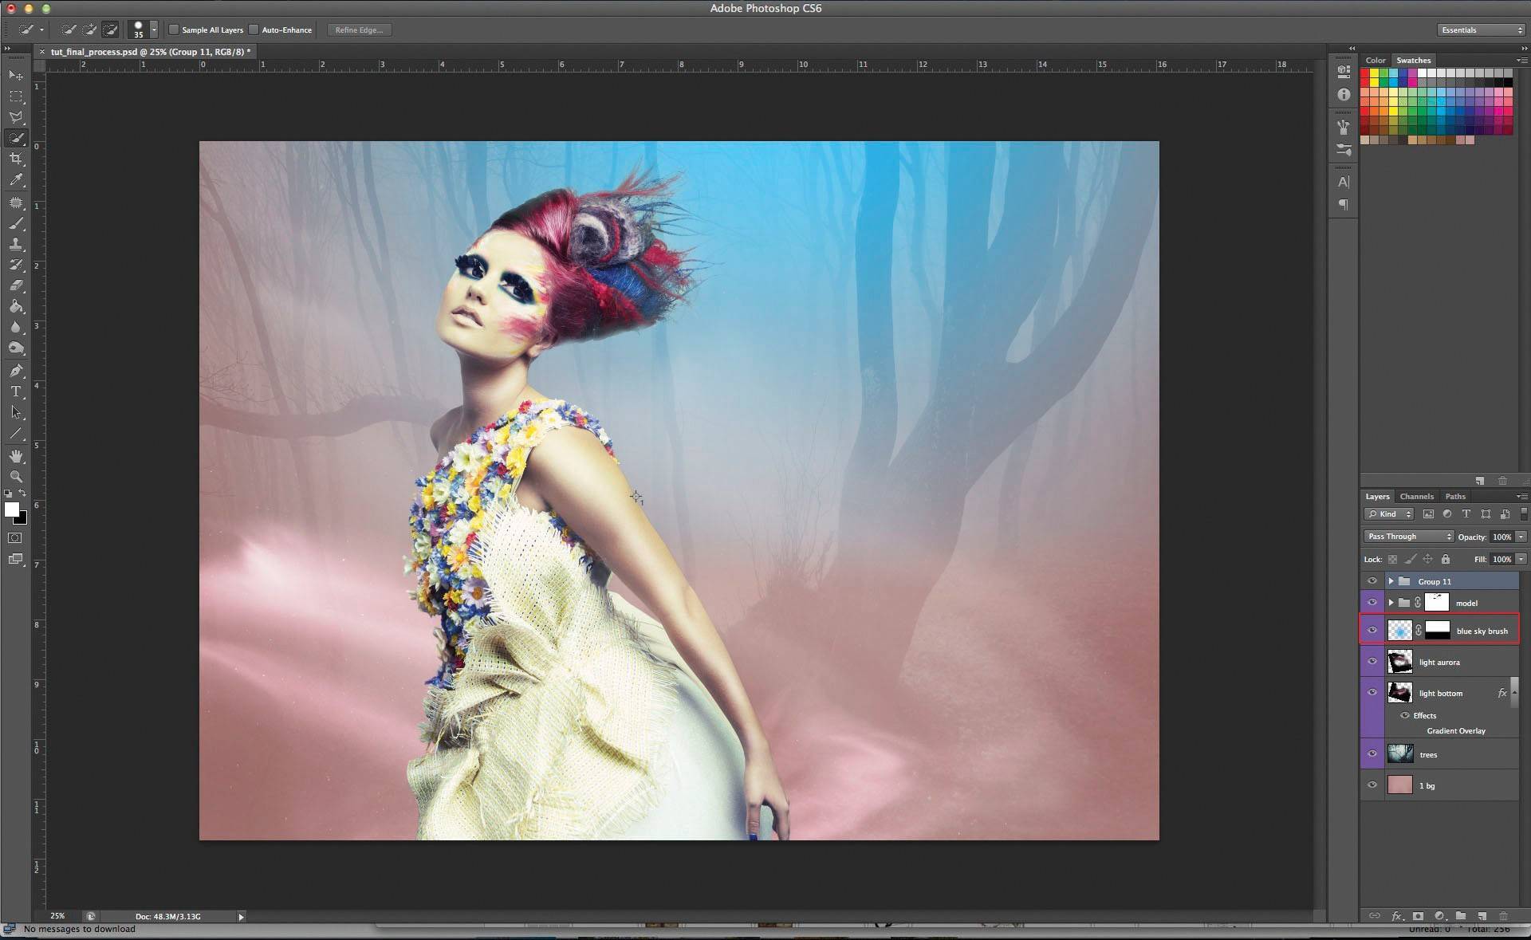Select the Lasso tool
Image resolution: width=1531 pixels, height=940 pixels.
click(16, 117)
